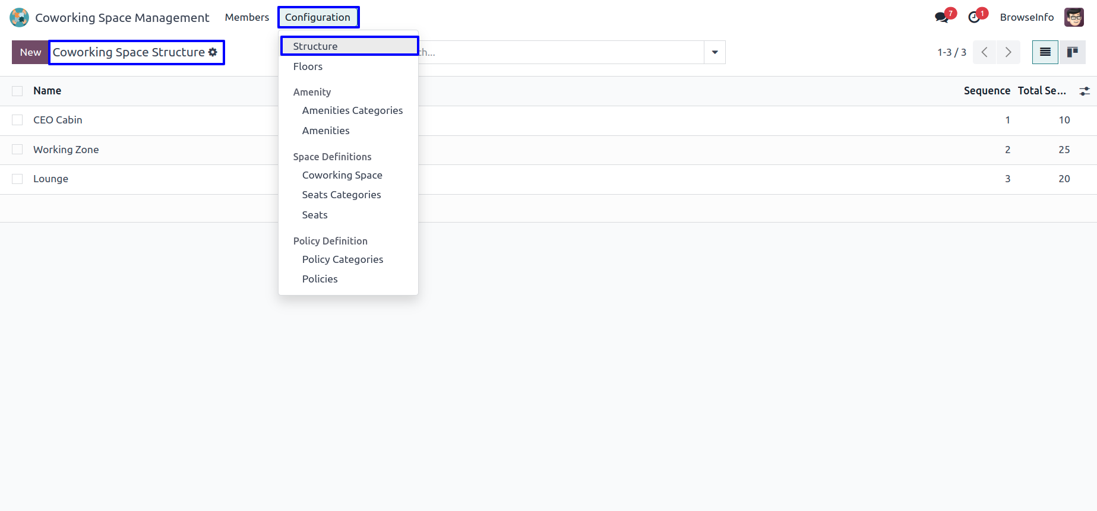The height and width of the screenshot is (511, 1097).
Task: Select Structure in the Configuration dropdown
Action: pos(349,46)
